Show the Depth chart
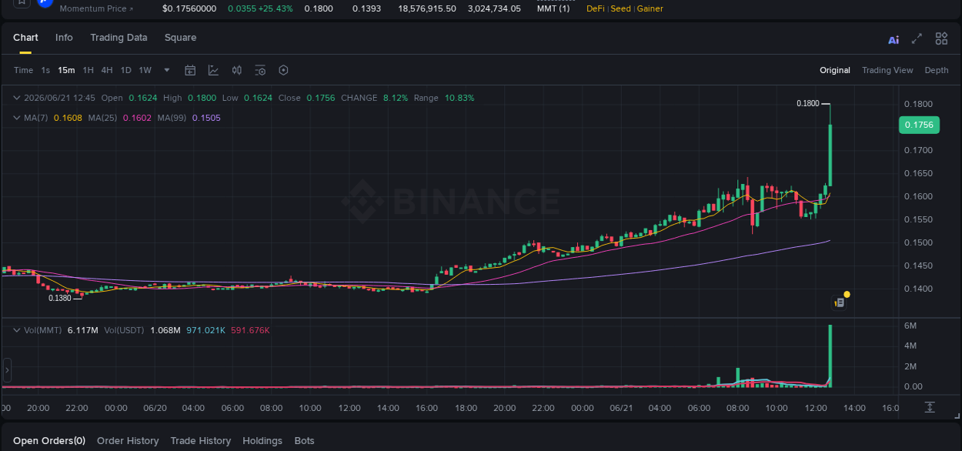962x451 pixels. click(x=937, y=70)
